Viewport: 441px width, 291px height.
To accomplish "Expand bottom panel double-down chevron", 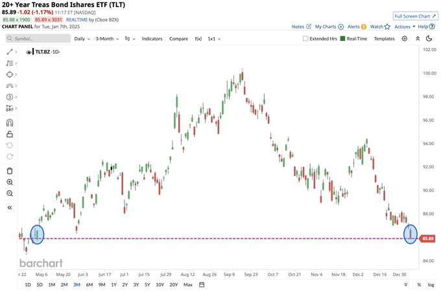I will [405, 285].
